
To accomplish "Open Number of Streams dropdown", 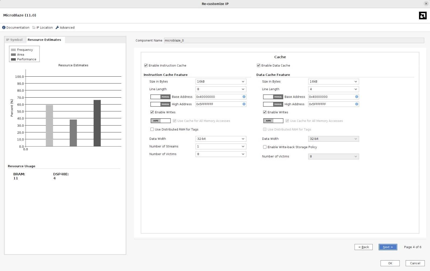I will [x=221, y=146].
